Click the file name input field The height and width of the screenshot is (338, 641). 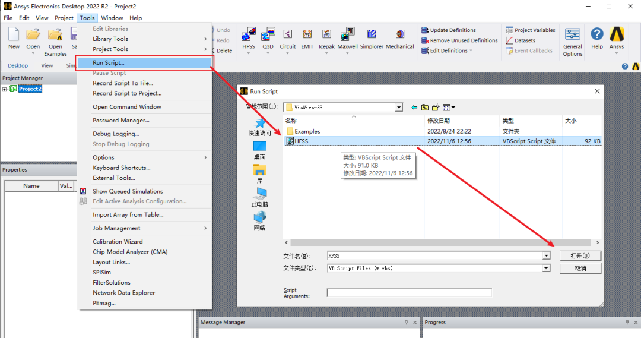click(435, 256)
